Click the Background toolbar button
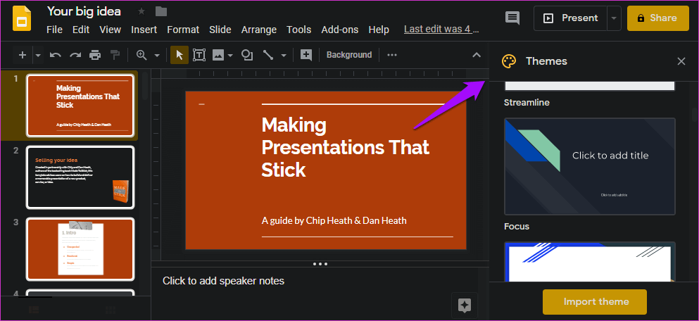Viewport: 699px width, 321px height. 349,55
